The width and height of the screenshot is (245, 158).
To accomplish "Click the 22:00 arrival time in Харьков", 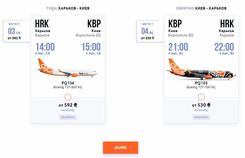I will click(x=224, y=47).
